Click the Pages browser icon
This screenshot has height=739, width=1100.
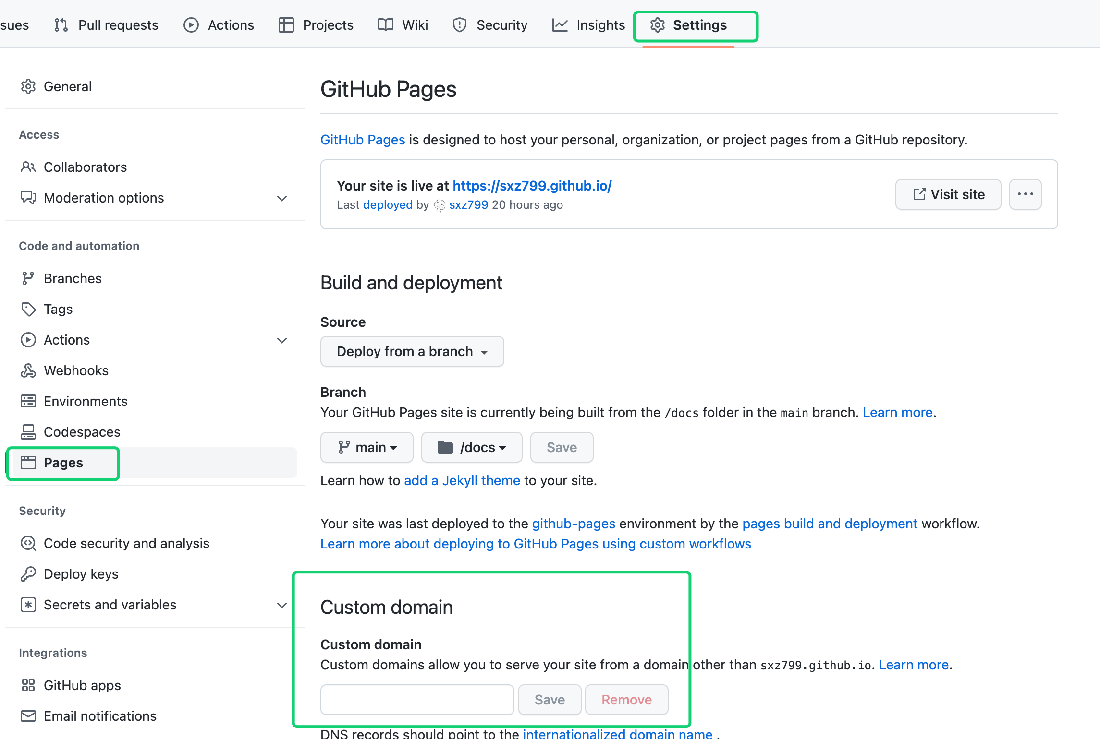pyautogui.click(x=28, y=463)
